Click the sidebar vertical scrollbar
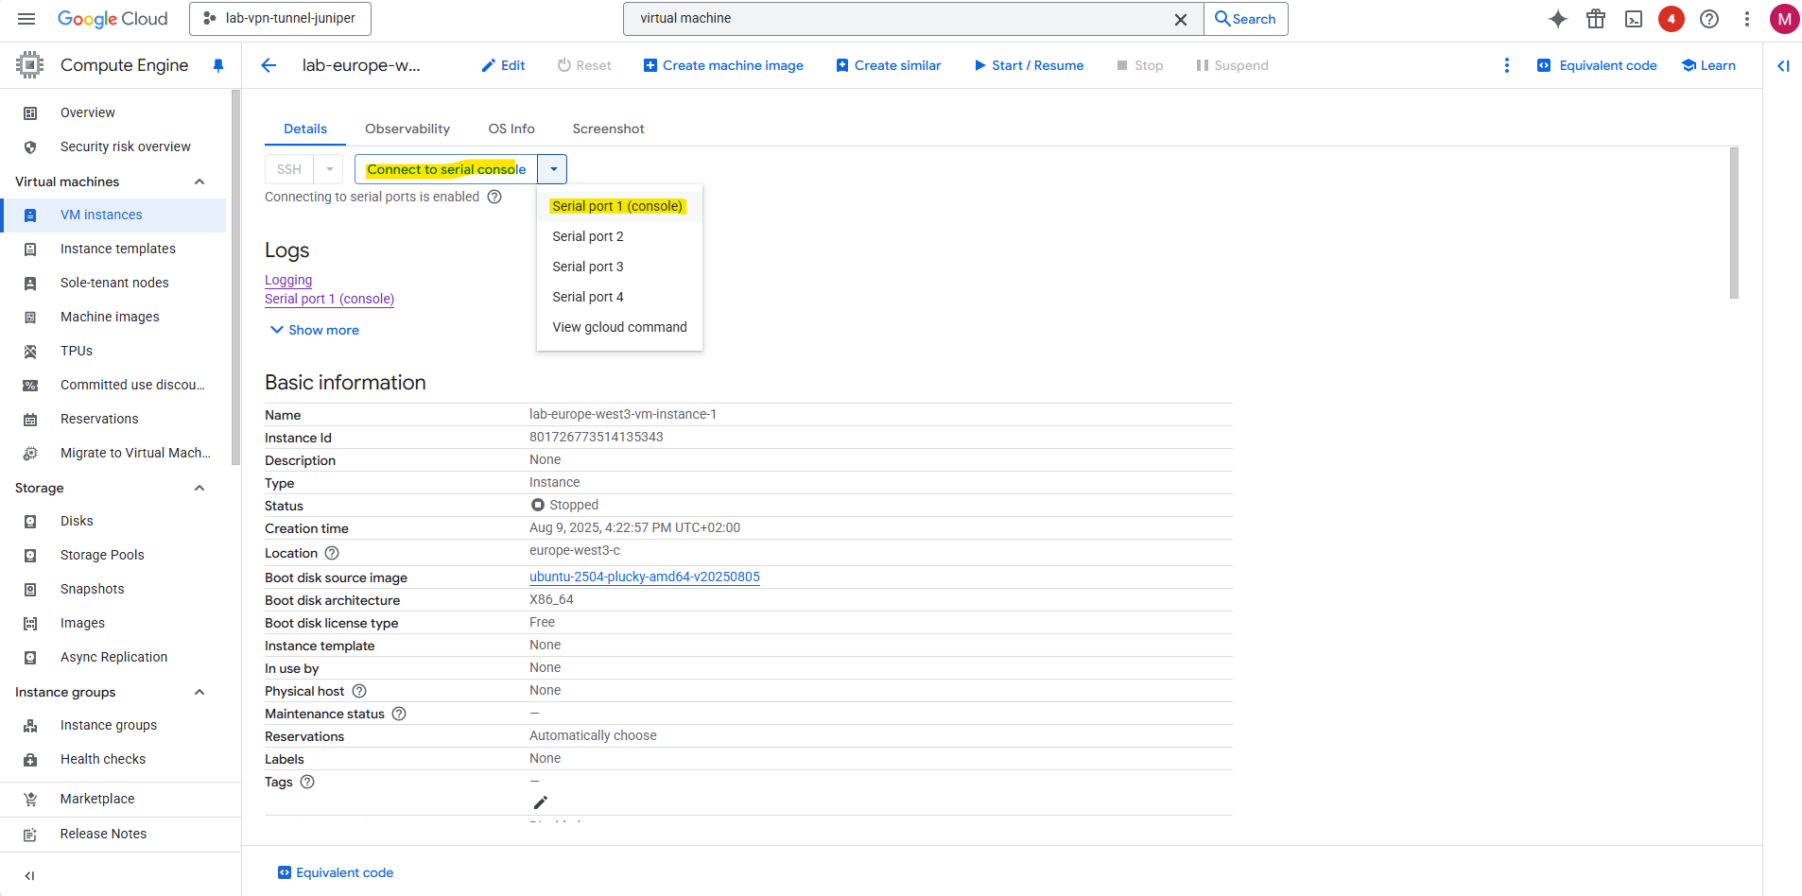The image size is (1802, 896). (235, 278)
